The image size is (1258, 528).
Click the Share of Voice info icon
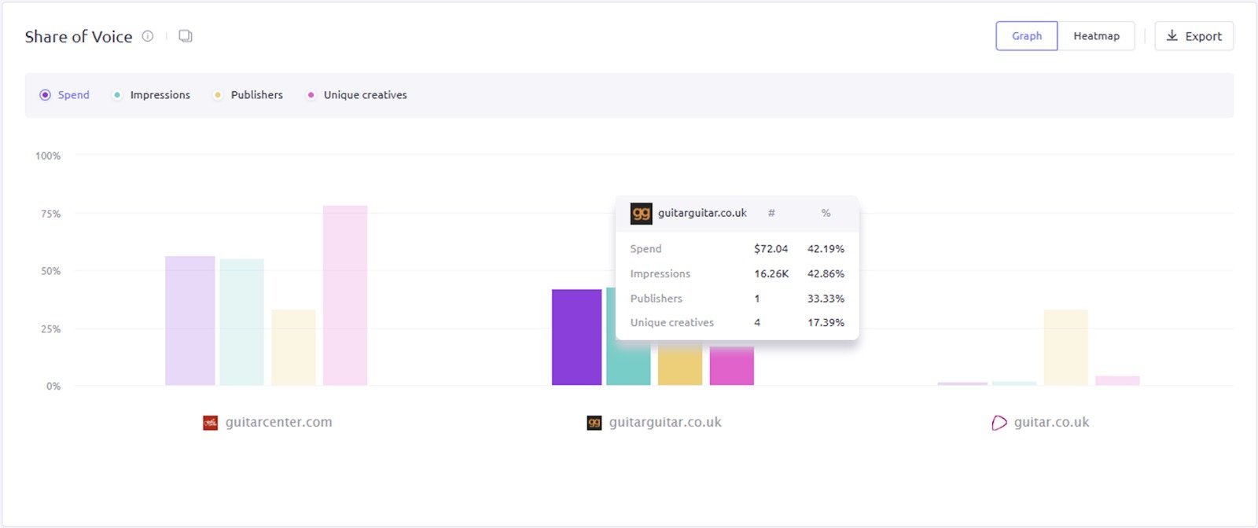148,36
